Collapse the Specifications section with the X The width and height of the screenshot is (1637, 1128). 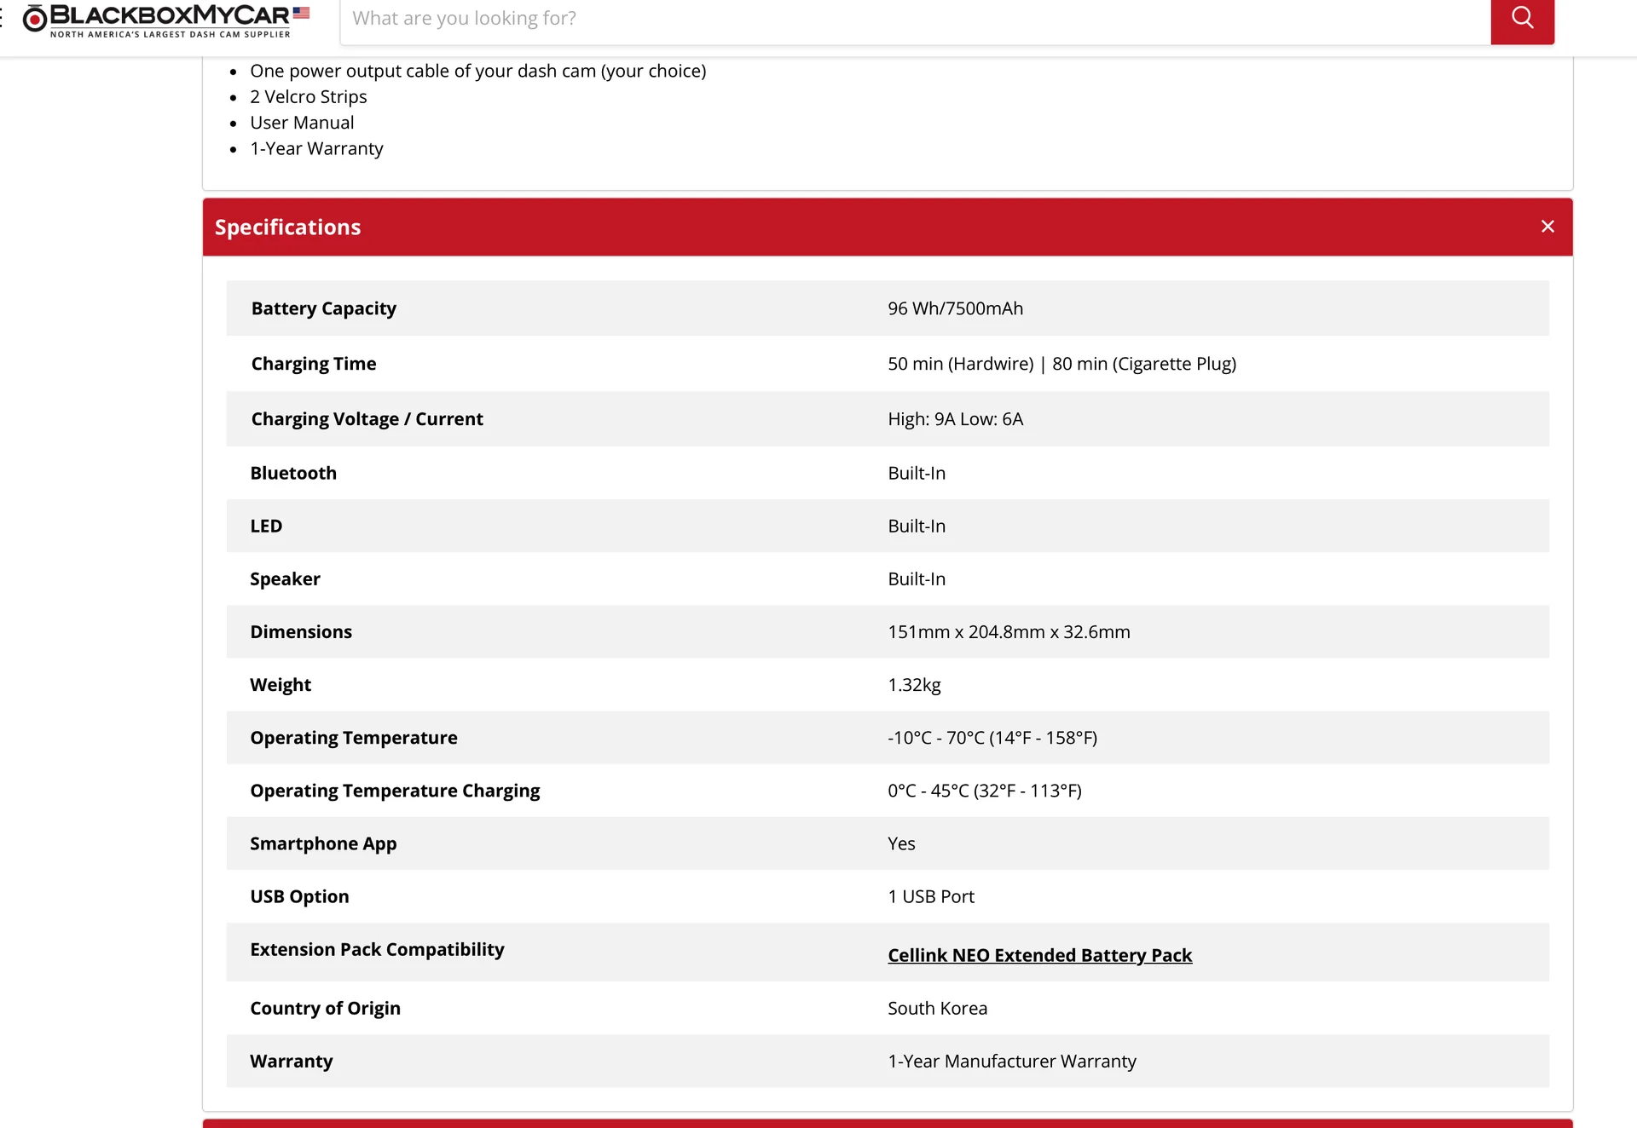pos(1547,227)
